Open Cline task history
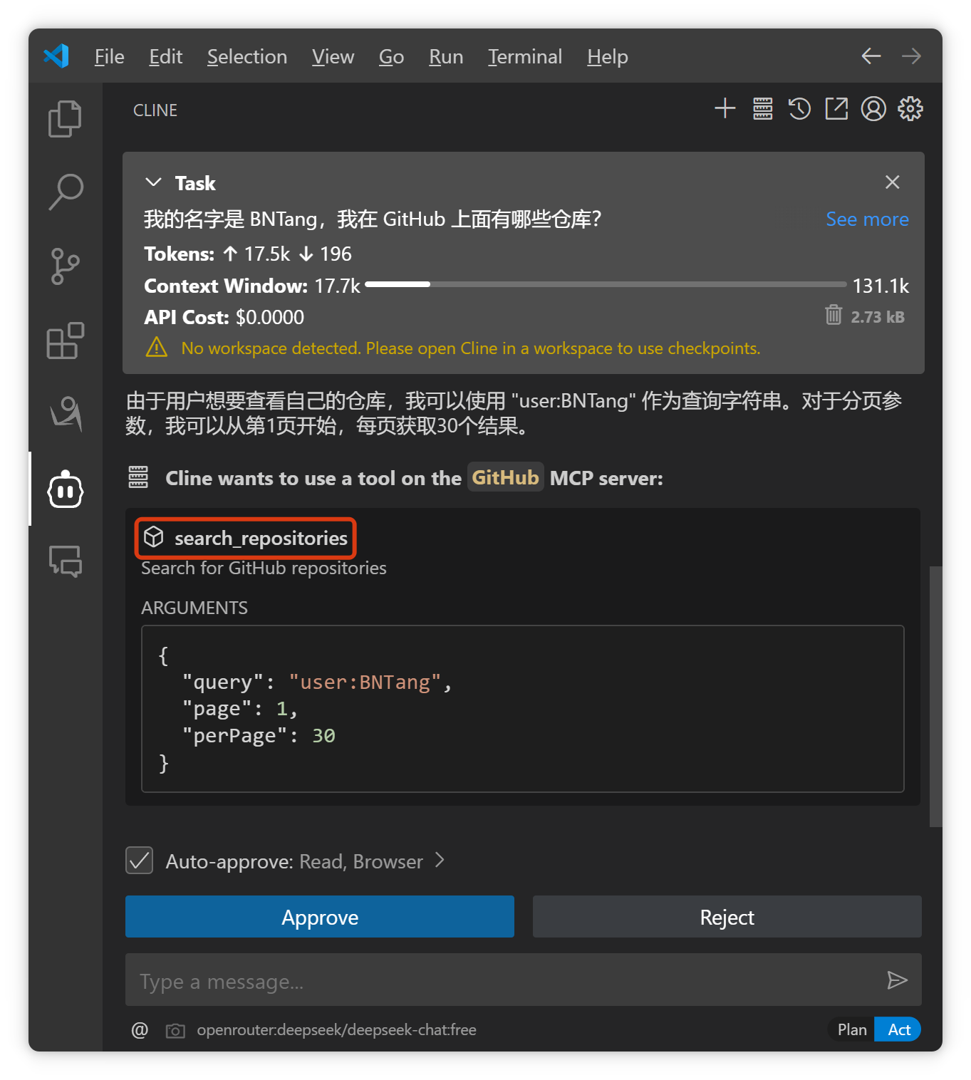 coord(799,109)
